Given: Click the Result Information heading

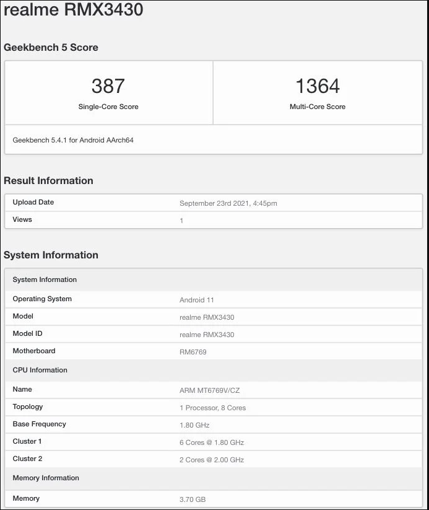Looking at the screenshot, I should [x=48, y=180].
